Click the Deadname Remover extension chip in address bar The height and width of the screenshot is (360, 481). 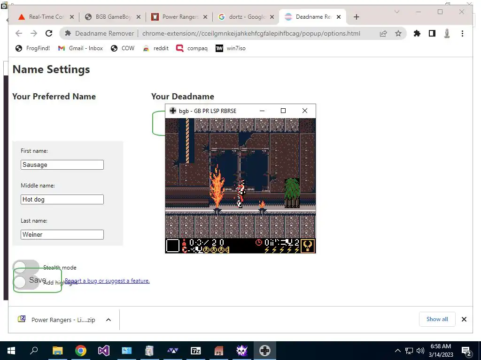pyautogui.click(x=100, y=33)
